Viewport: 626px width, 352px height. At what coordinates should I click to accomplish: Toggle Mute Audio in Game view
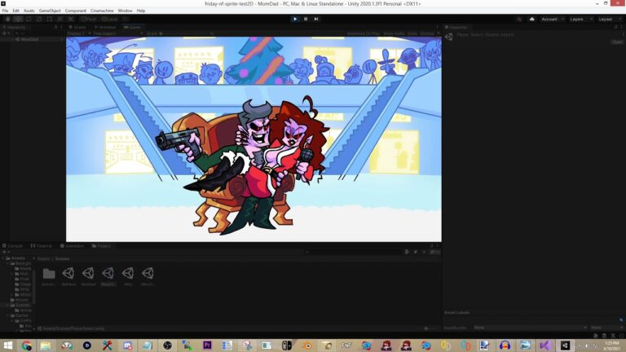(393, 33)
